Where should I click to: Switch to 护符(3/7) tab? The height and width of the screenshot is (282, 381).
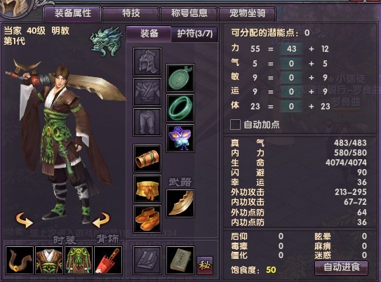(194, 34)
